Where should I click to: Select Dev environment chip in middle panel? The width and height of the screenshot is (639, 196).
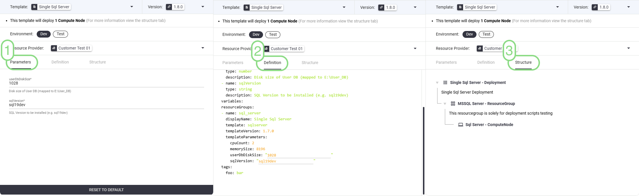click(x=256, y=34)
